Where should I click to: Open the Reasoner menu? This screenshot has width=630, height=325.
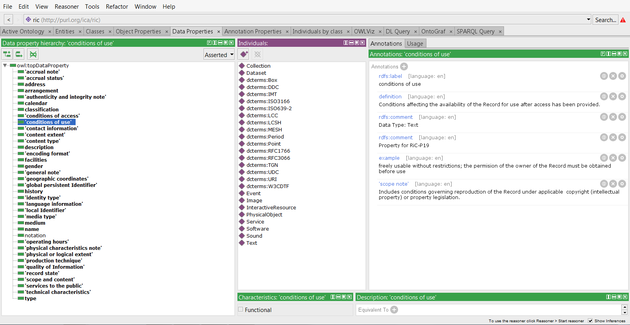[67, 6]
